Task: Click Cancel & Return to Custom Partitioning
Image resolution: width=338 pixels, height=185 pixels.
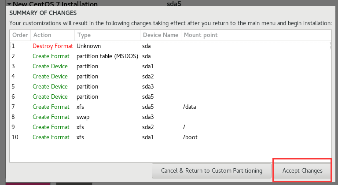Action: [x=212, y=170]
